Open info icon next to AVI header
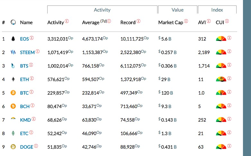This screenshot has height=156, width=251. 209,21
